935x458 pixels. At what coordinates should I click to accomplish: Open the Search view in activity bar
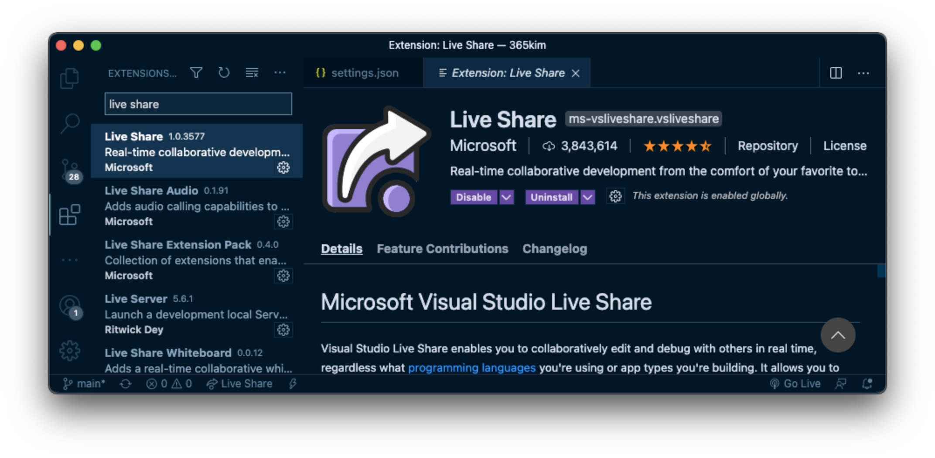[70, 124]
